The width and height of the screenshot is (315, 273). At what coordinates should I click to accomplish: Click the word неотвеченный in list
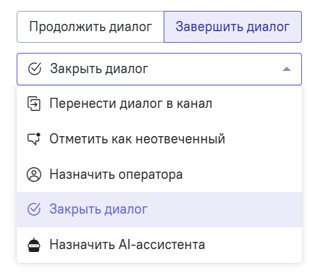(x=180, y=139)
